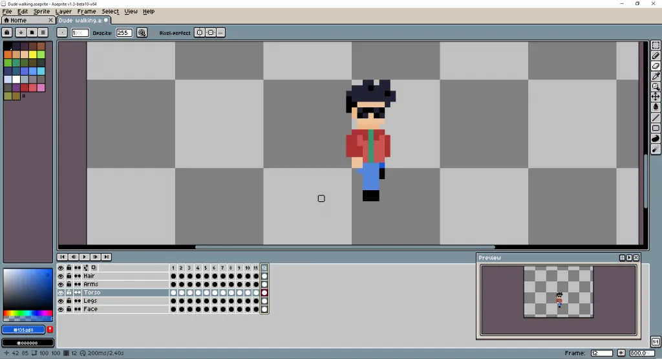This screenshot has width=662, height=359.
Task: Open the Sprite menu
Action: [41, 12]
